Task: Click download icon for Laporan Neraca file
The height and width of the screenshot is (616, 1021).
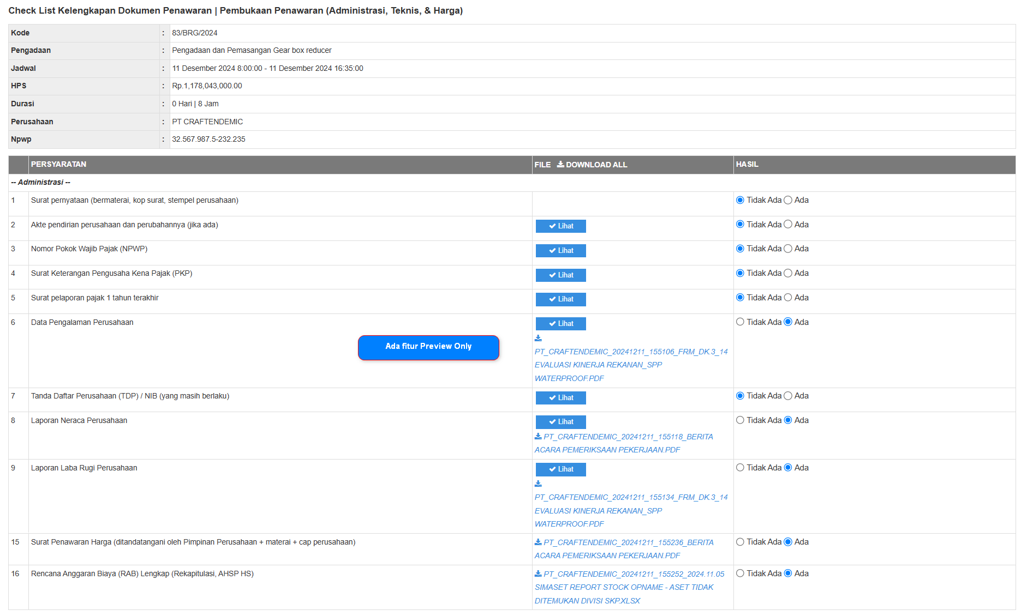Action: [x=538, y=436]
